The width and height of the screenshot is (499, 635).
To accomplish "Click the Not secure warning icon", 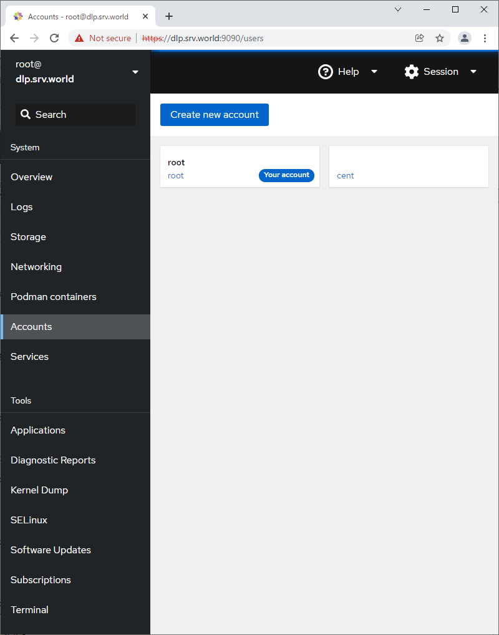I will (79, 38).
